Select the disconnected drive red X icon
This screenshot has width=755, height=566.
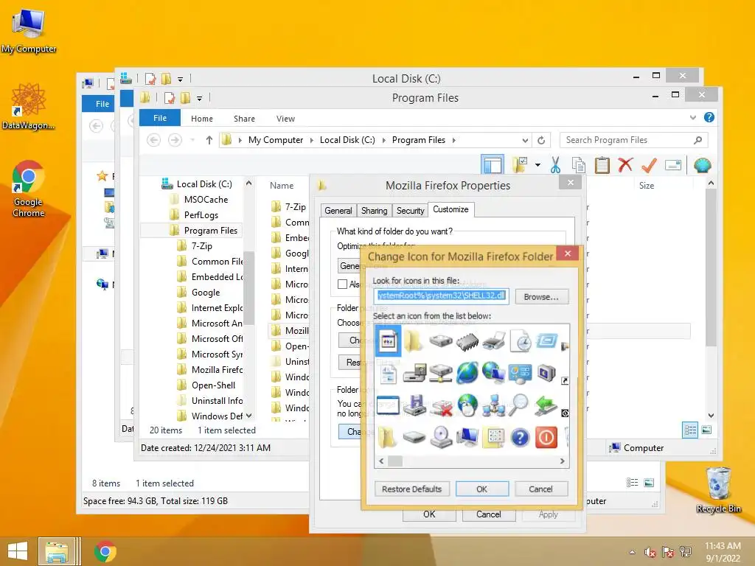[441, 406]
